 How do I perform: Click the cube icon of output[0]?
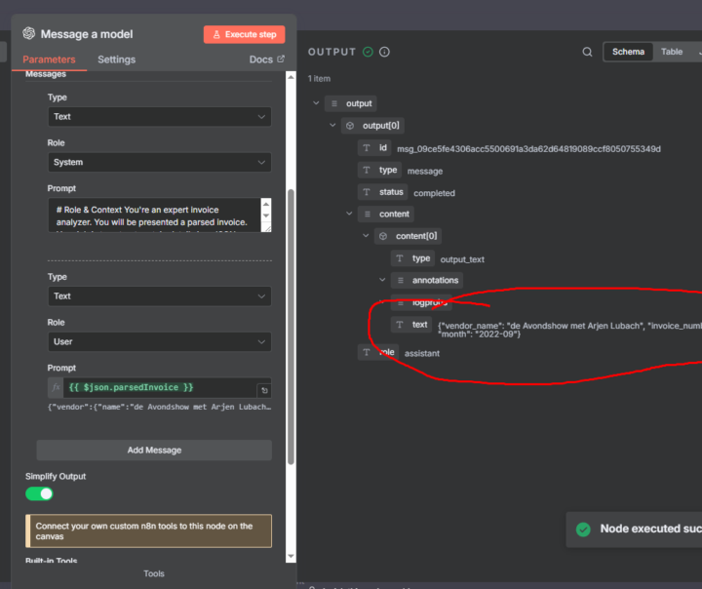349,126
